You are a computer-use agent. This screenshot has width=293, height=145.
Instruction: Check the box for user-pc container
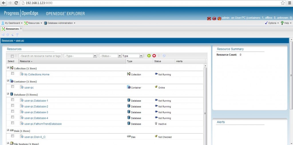[13, 87]
